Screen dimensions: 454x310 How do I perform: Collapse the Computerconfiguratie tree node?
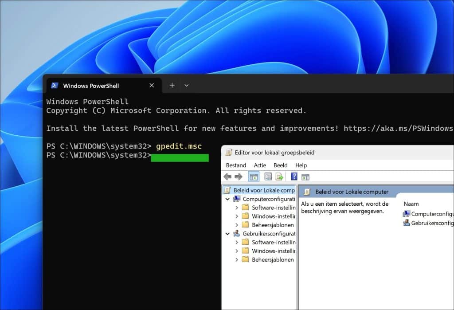click(227, 199)
